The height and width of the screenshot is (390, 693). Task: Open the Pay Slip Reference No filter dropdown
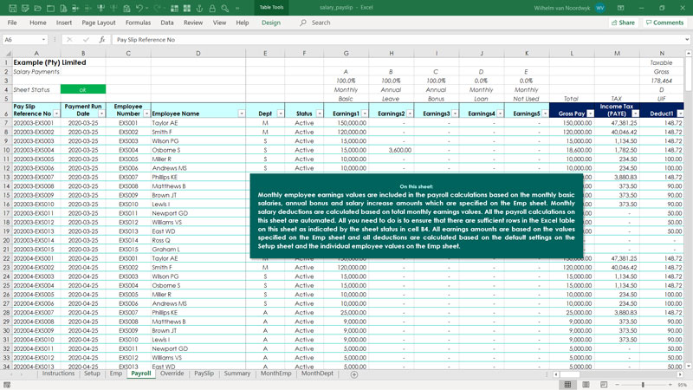56,114
